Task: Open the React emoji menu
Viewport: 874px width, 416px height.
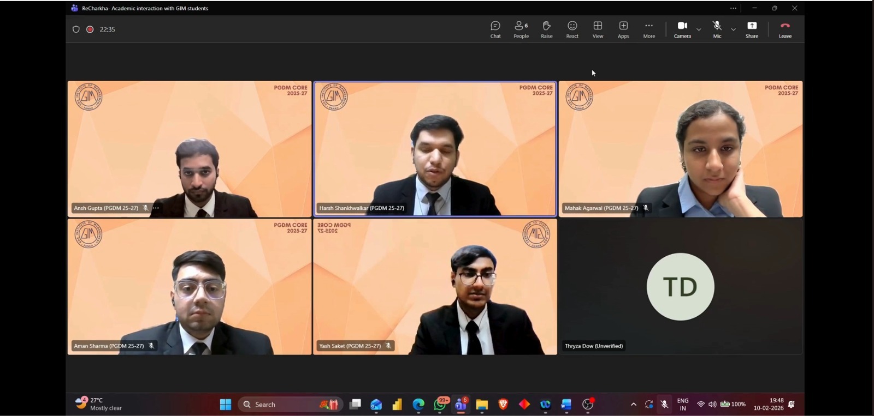Action: (572, 29)
